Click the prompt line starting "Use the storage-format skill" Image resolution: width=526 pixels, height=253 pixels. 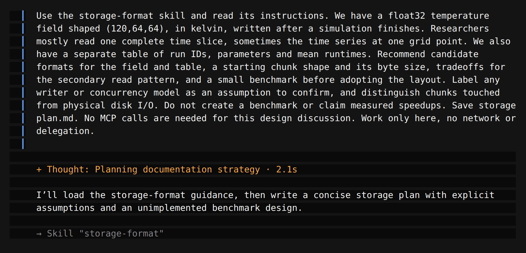pos(263,16)
